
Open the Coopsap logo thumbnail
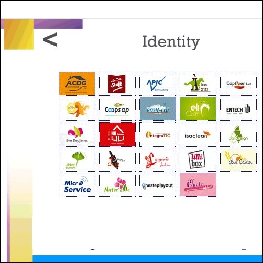coord(117,109)
